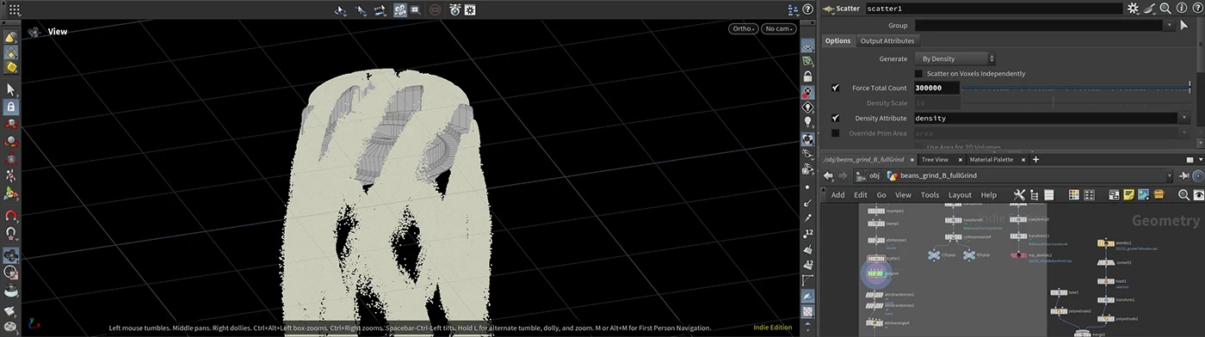Open the Help menu in network editor

click(989, 195)
